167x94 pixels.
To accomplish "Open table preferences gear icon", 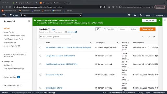I will tap(154, 37).
